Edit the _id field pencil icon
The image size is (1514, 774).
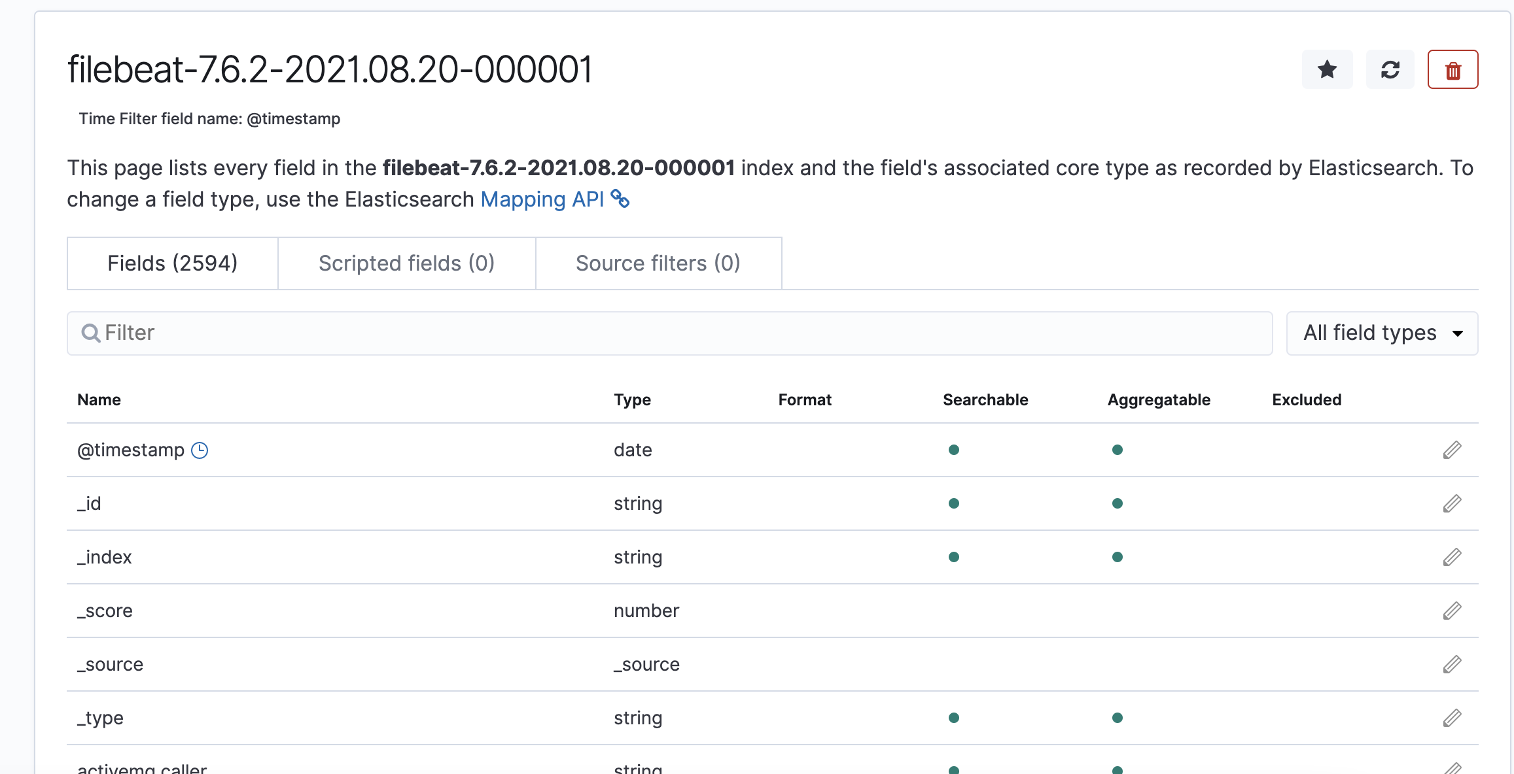tap(1452, 503)
